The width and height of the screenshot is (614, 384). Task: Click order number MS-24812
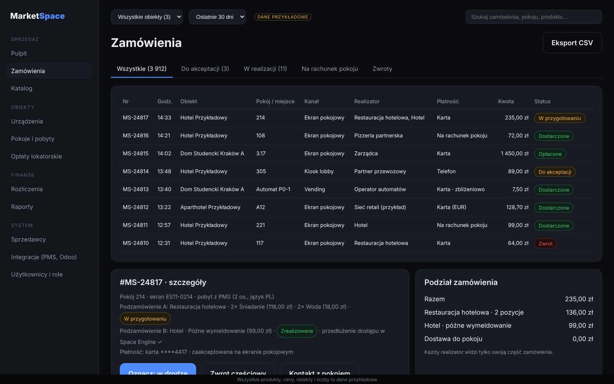135,207
